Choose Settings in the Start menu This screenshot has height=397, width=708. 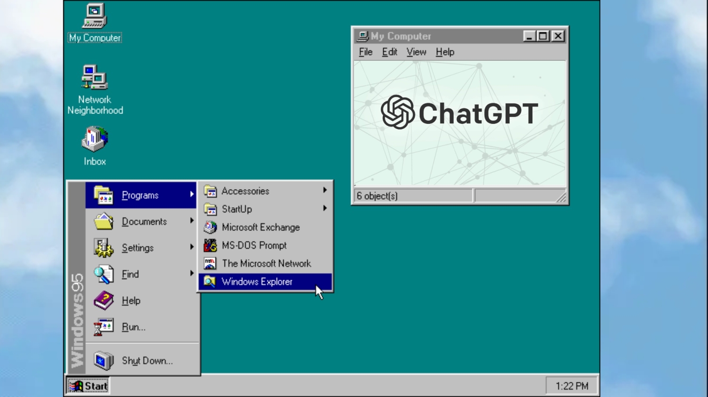(x=141, y=248)
